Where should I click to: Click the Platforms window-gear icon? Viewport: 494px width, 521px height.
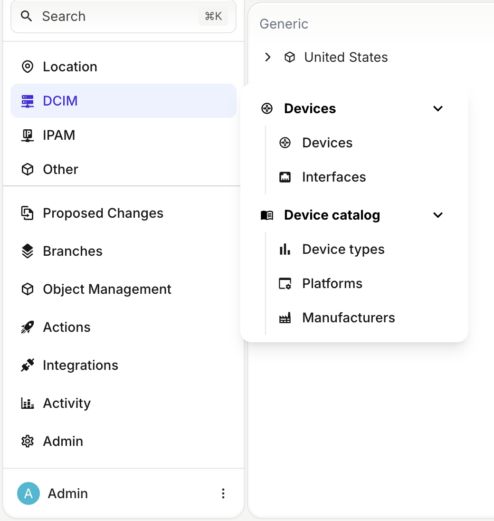coord(285,284)
